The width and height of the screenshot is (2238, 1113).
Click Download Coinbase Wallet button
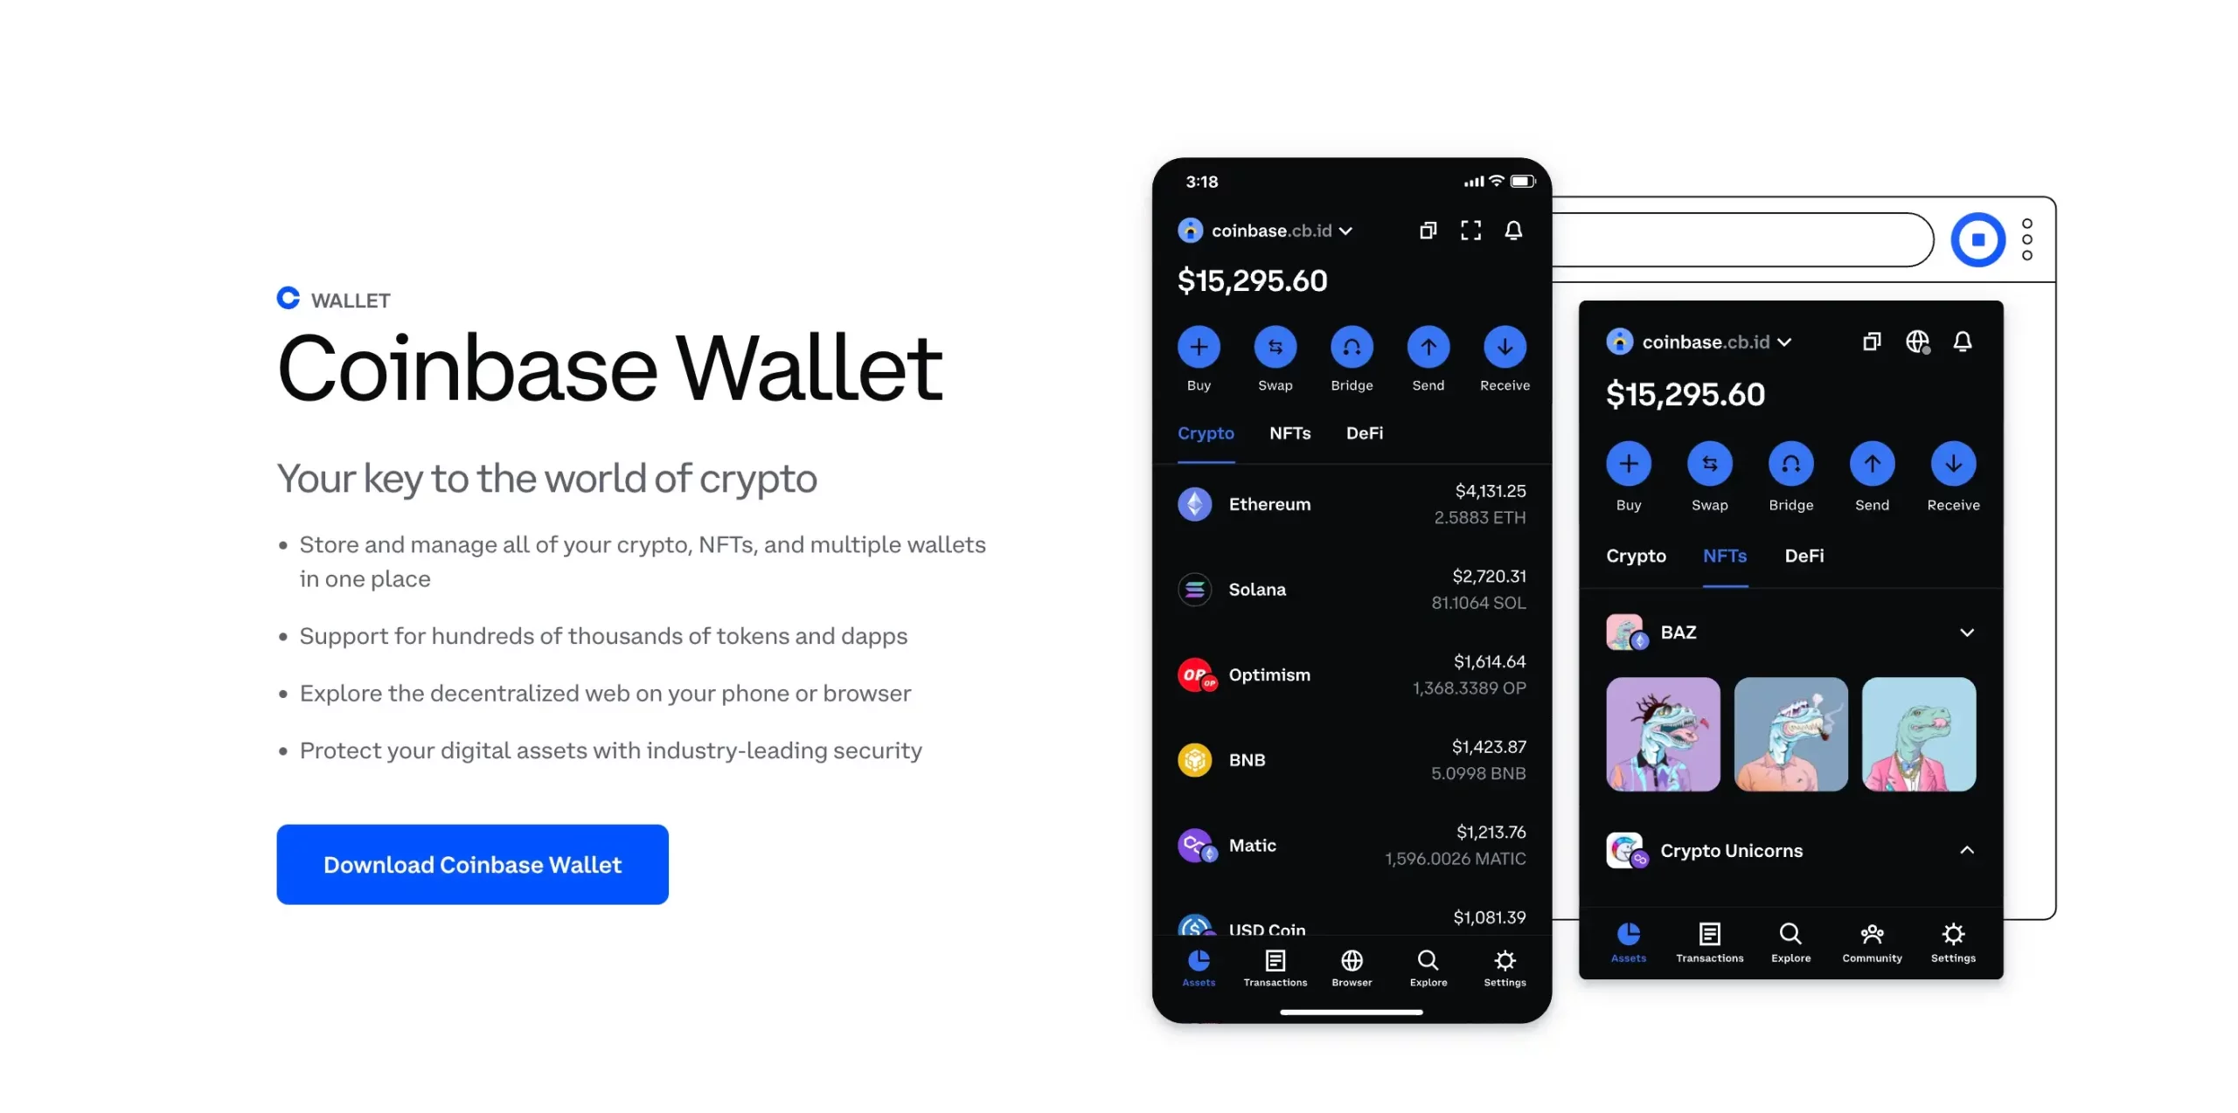click(x=471, y=862)
